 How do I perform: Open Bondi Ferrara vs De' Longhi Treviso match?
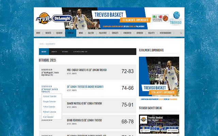(84, 120)
